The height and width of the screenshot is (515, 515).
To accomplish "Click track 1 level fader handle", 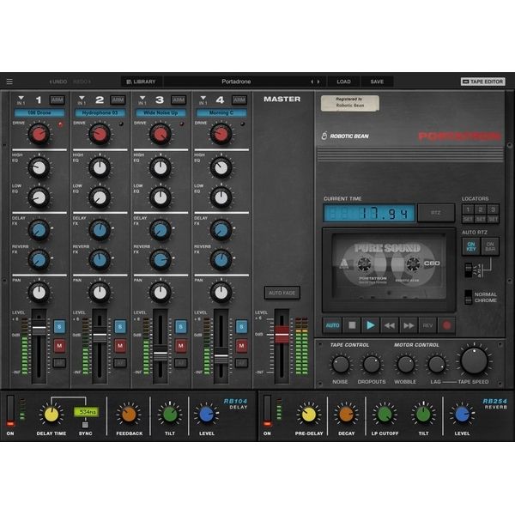I will [39, 329].
